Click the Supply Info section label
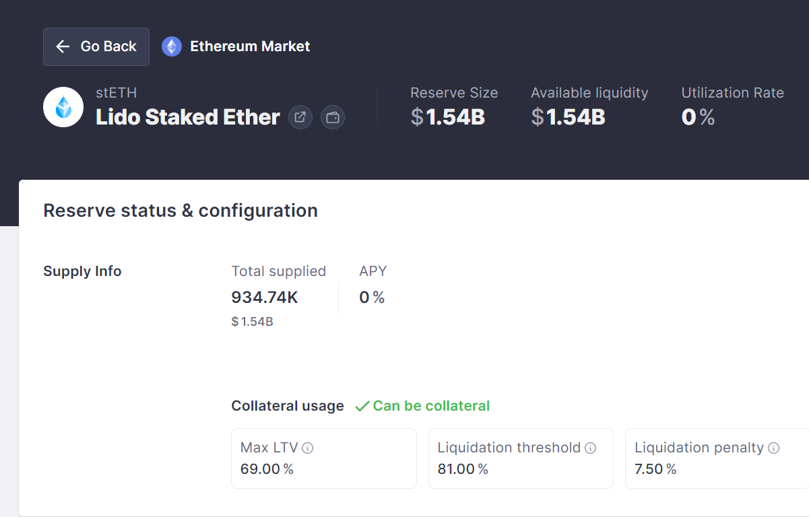Image resolution: width=809 pixels, height=517 pixels. (x=82, y=271)
